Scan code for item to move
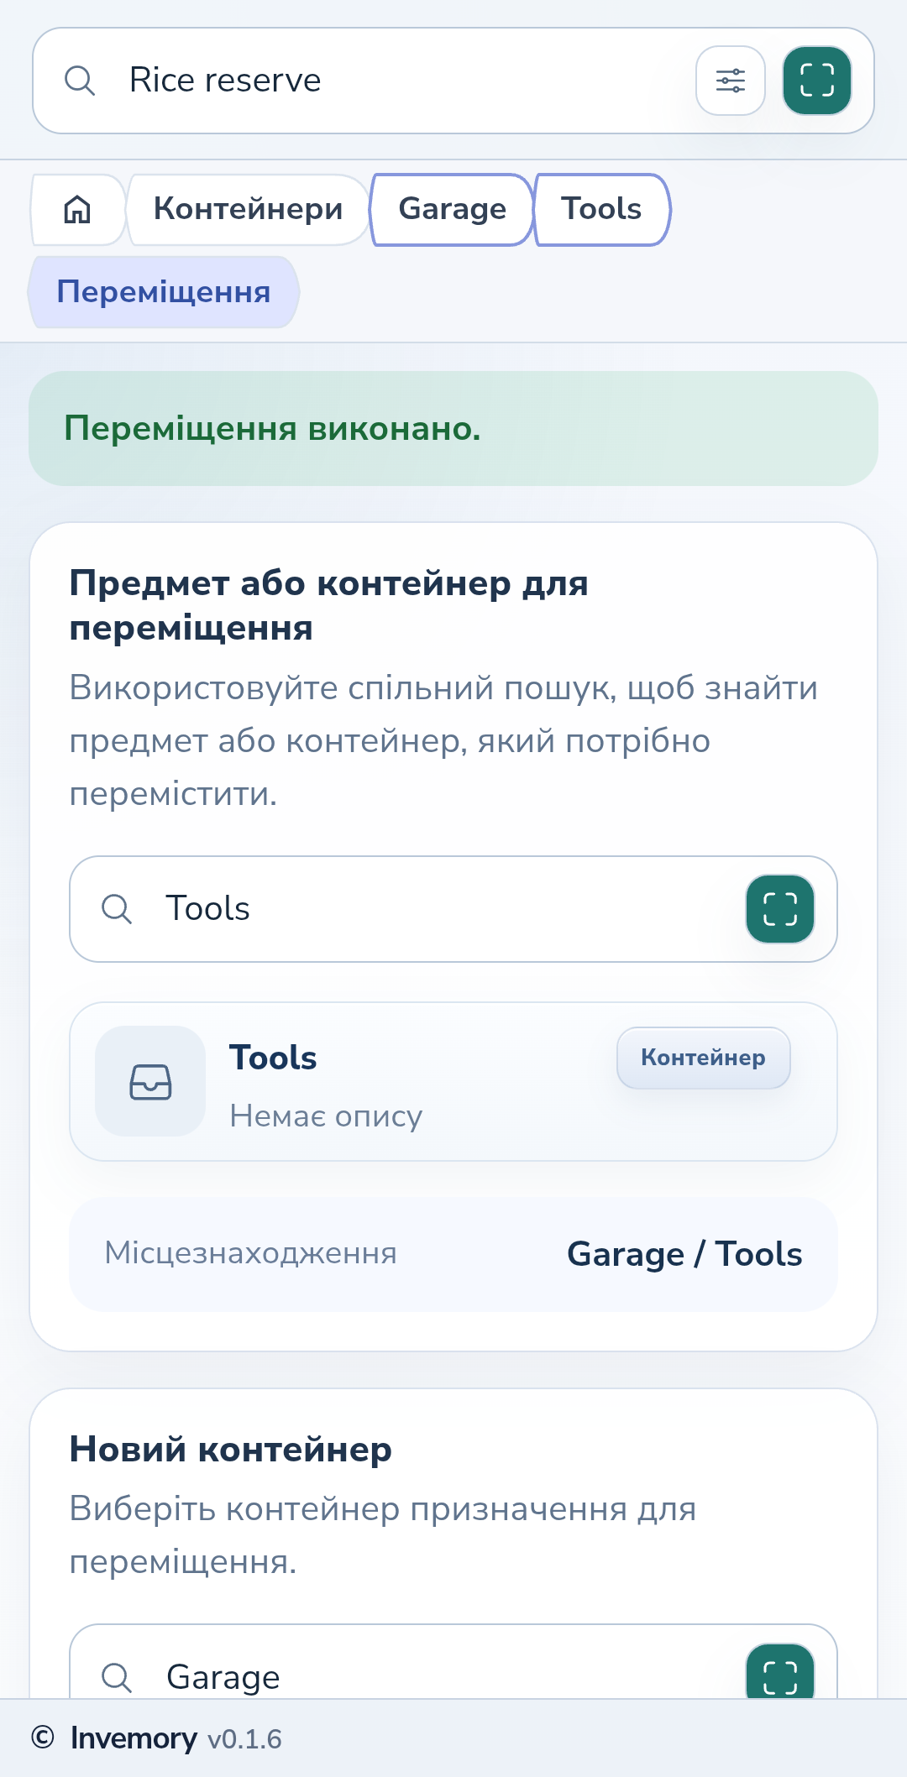This screenshot has width=907, height=1777. point(780,909)
